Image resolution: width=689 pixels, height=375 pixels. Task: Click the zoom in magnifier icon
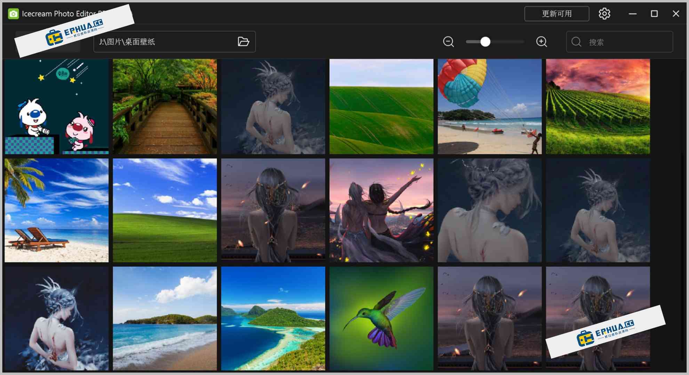[x=541, y=42]
